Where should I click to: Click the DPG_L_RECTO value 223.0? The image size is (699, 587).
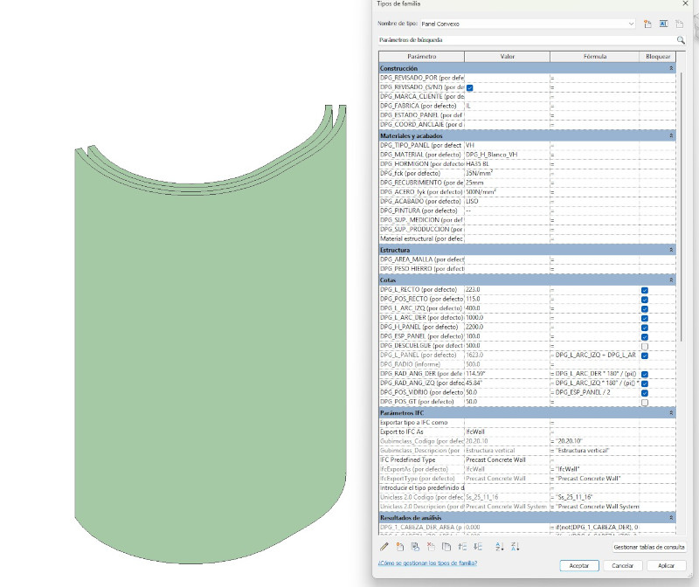tap(508, 290)
